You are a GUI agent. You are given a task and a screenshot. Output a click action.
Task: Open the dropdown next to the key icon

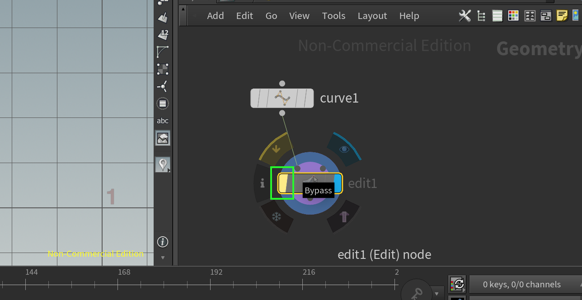coord(436,294)
